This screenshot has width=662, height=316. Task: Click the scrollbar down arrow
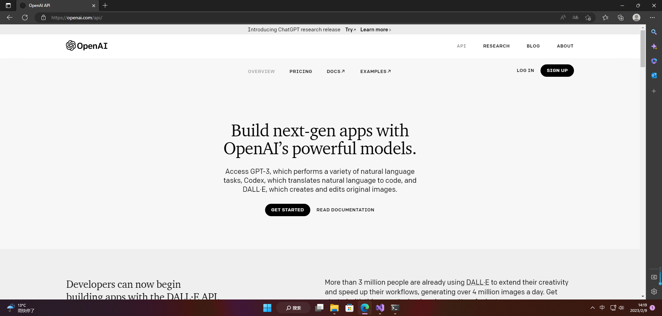click(x=643, y=296)
